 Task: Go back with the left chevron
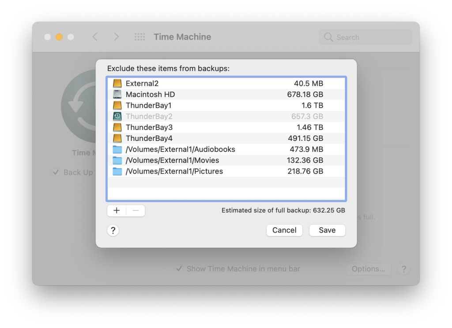[95, 37]
